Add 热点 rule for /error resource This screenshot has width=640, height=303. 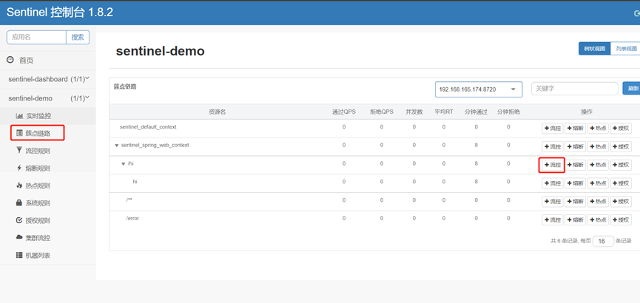pos(598,219)
